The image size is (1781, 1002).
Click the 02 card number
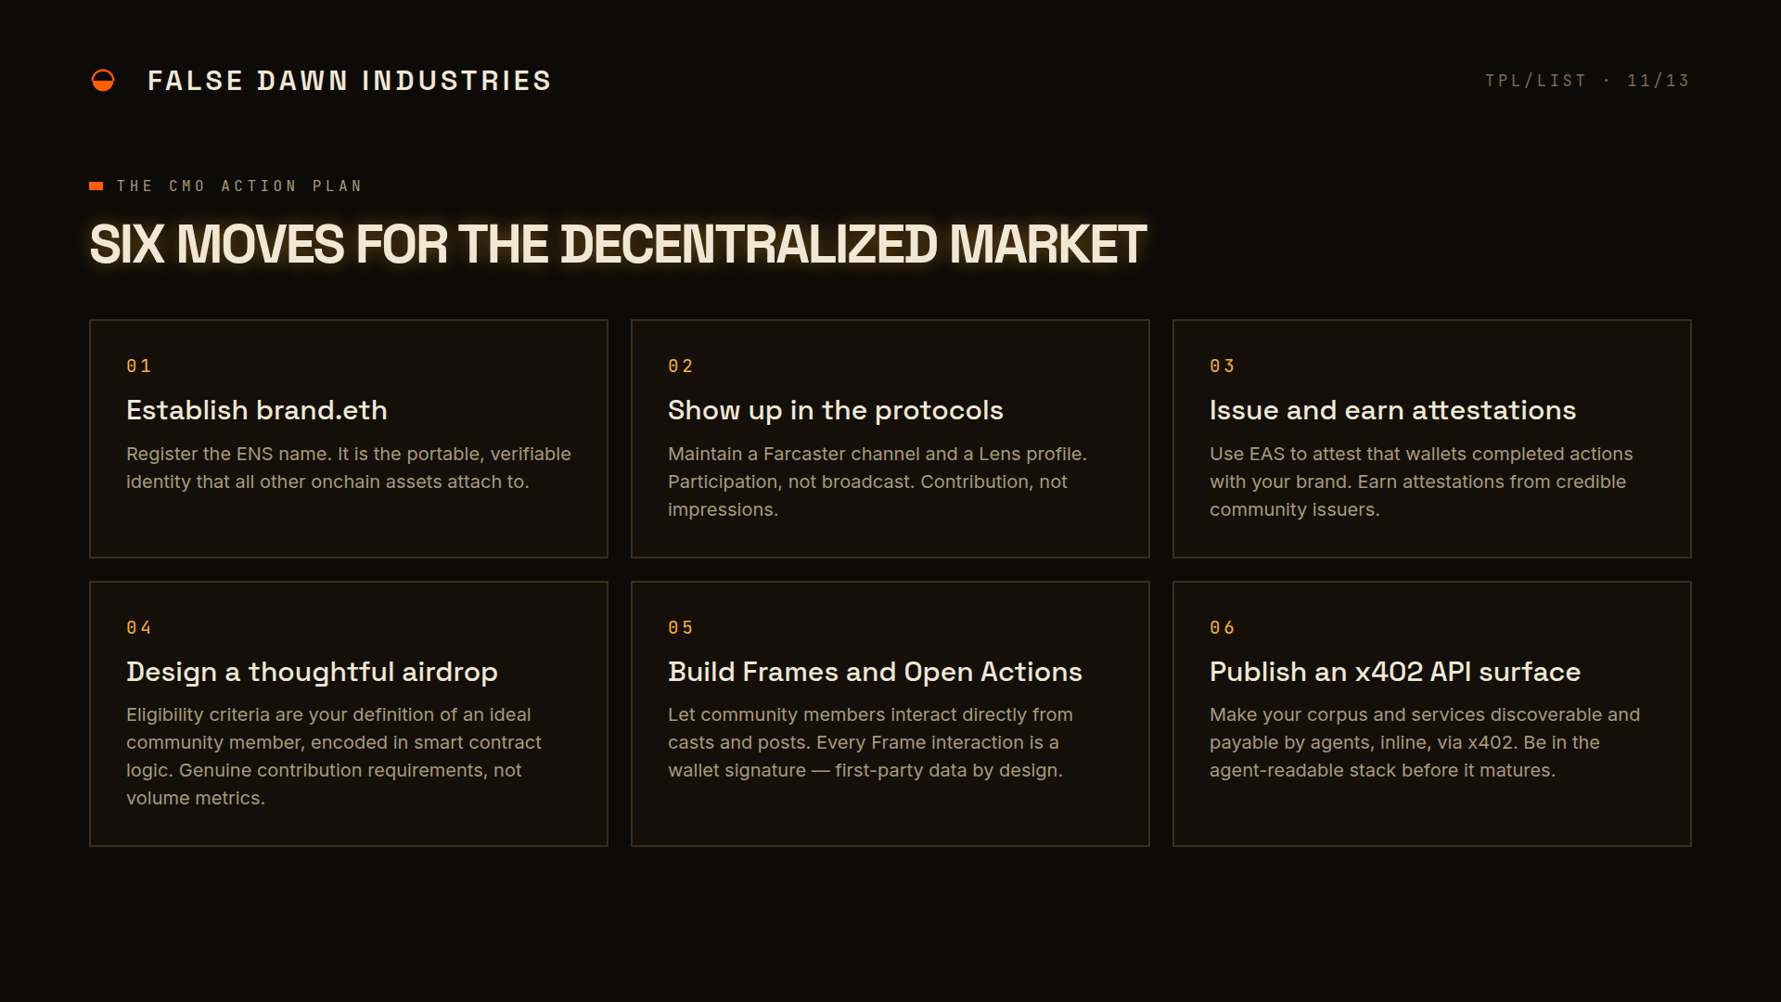point(681,366)
